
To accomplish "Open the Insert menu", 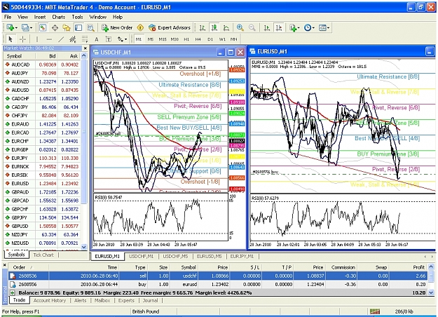I will click(x=40, y=17).
